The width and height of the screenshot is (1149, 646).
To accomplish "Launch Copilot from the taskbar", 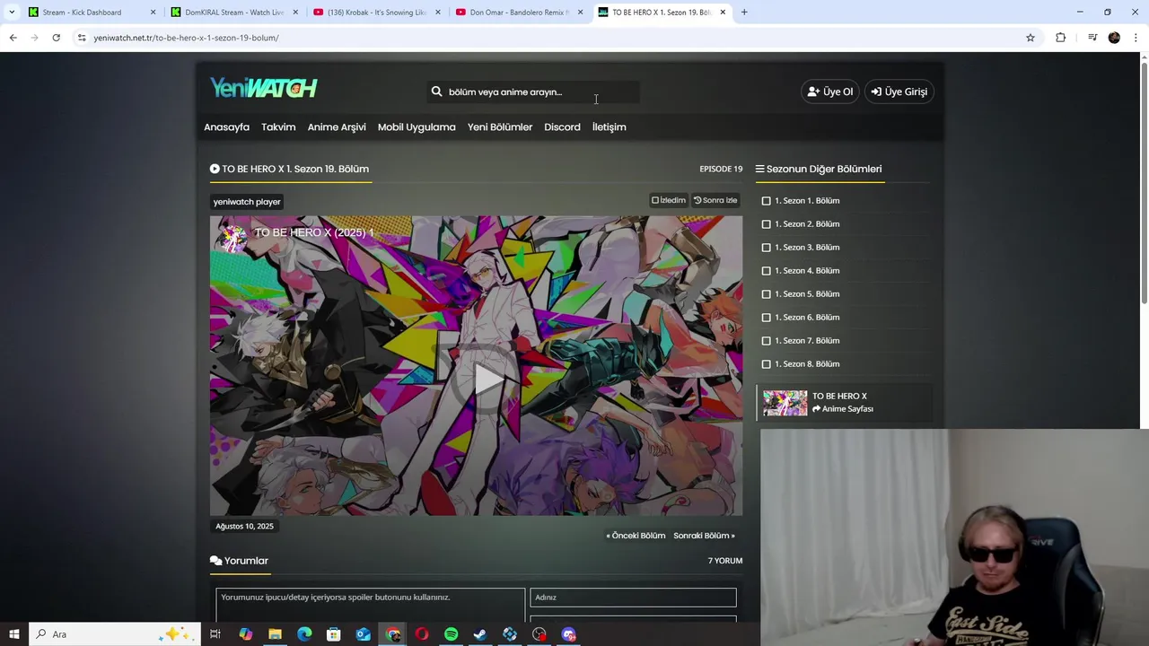I will [245, 634].
